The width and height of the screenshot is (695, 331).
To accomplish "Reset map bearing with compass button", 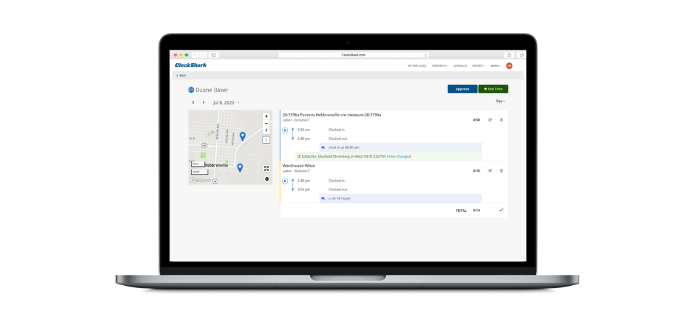I will coord(266,130).
